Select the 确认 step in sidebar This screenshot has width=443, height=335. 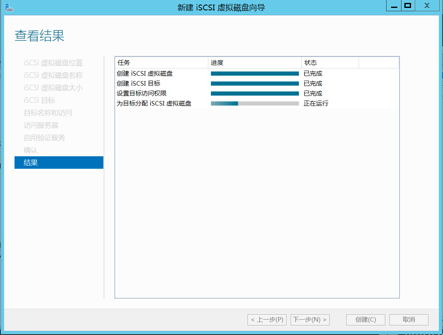[x=30, y=150]
